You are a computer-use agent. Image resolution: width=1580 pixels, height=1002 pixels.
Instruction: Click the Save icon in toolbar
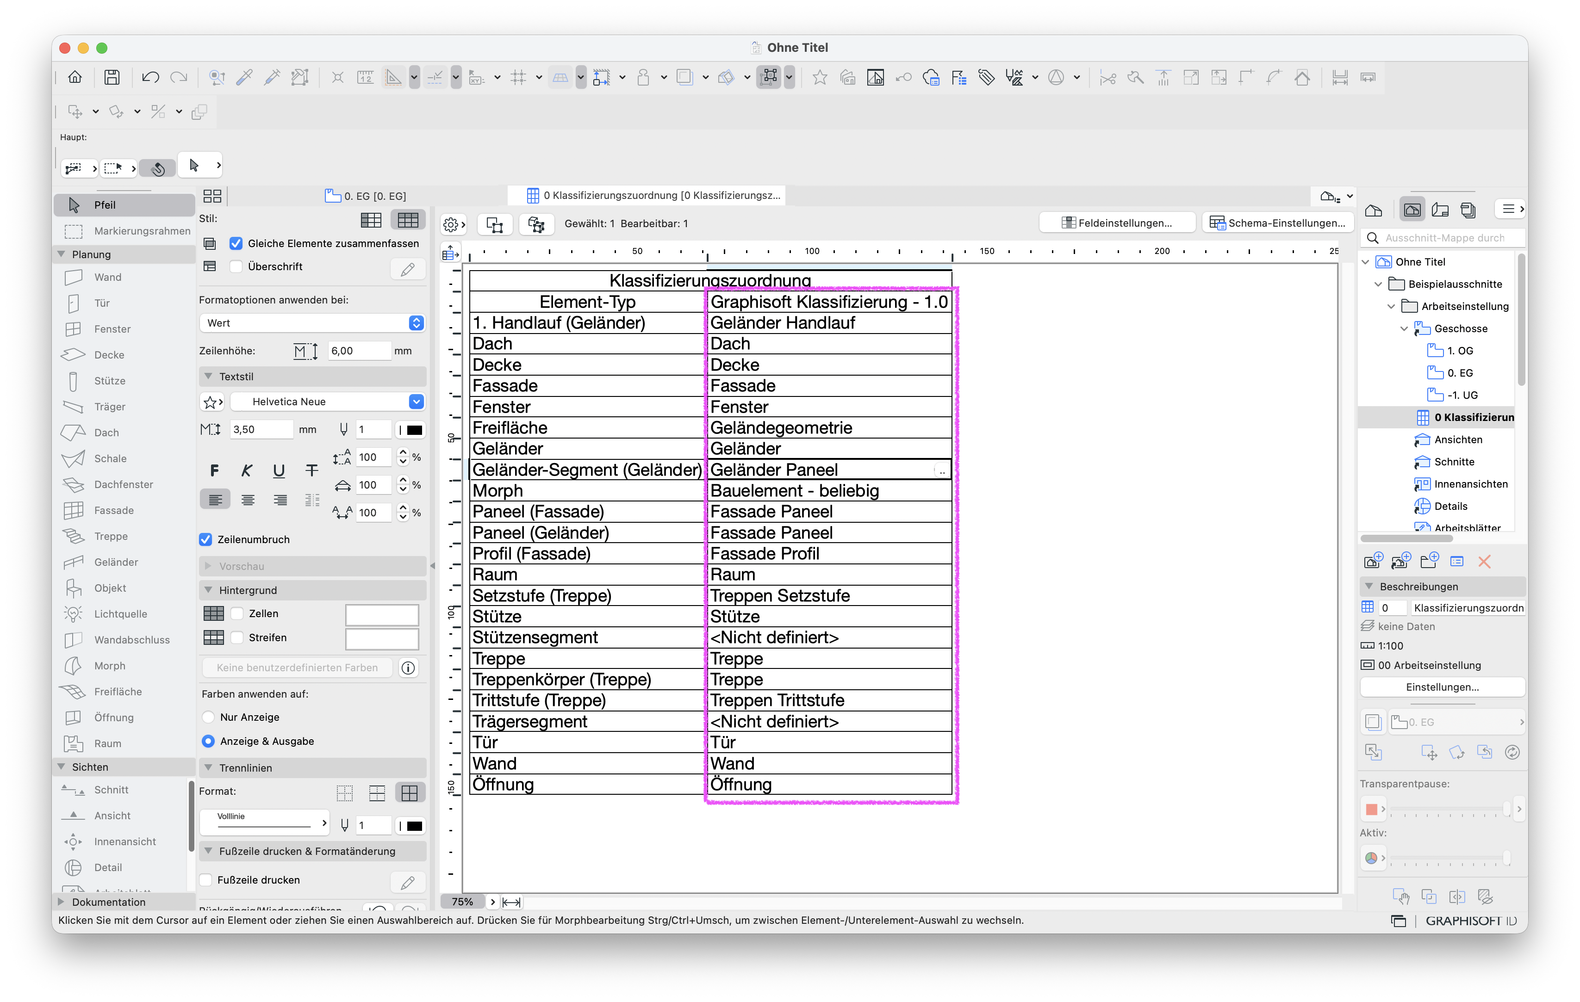pos(112,77)
